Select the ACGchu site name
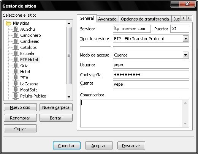 (27, 29)
